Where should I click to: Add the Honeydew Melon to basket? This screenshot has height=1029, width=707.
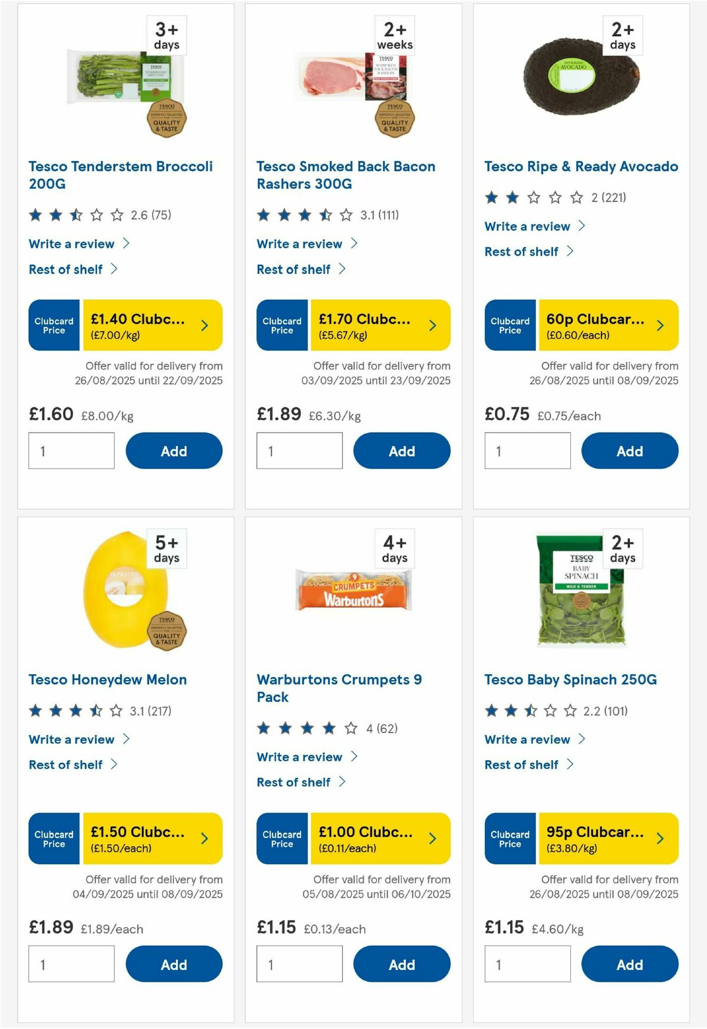click(x=173, y=964)
